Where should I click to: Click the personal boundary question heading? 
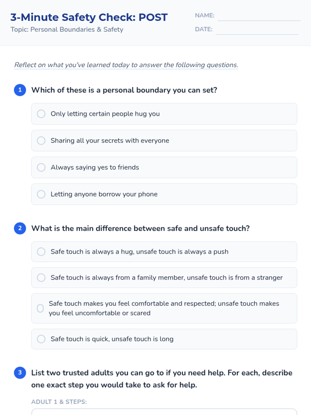point(124,90)
